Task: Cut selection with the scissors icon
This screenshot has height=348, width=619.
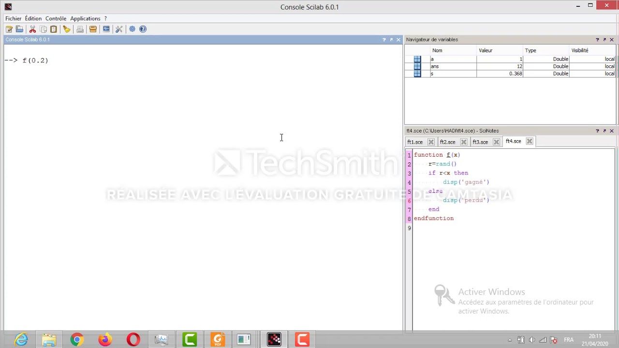Action: 32,29
